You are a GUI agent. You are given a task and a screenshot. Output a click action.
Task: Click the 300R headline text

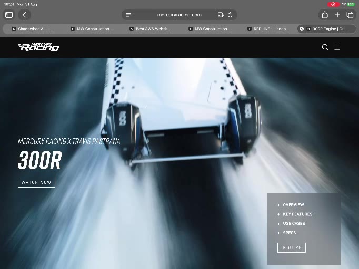40,160
